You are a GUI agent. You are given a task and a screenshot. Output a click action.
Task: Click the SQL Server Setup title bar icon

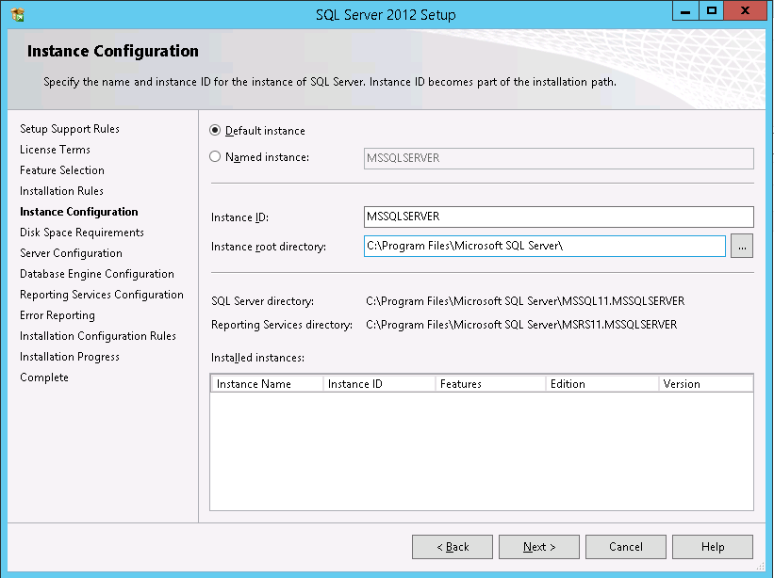[18, 15]
